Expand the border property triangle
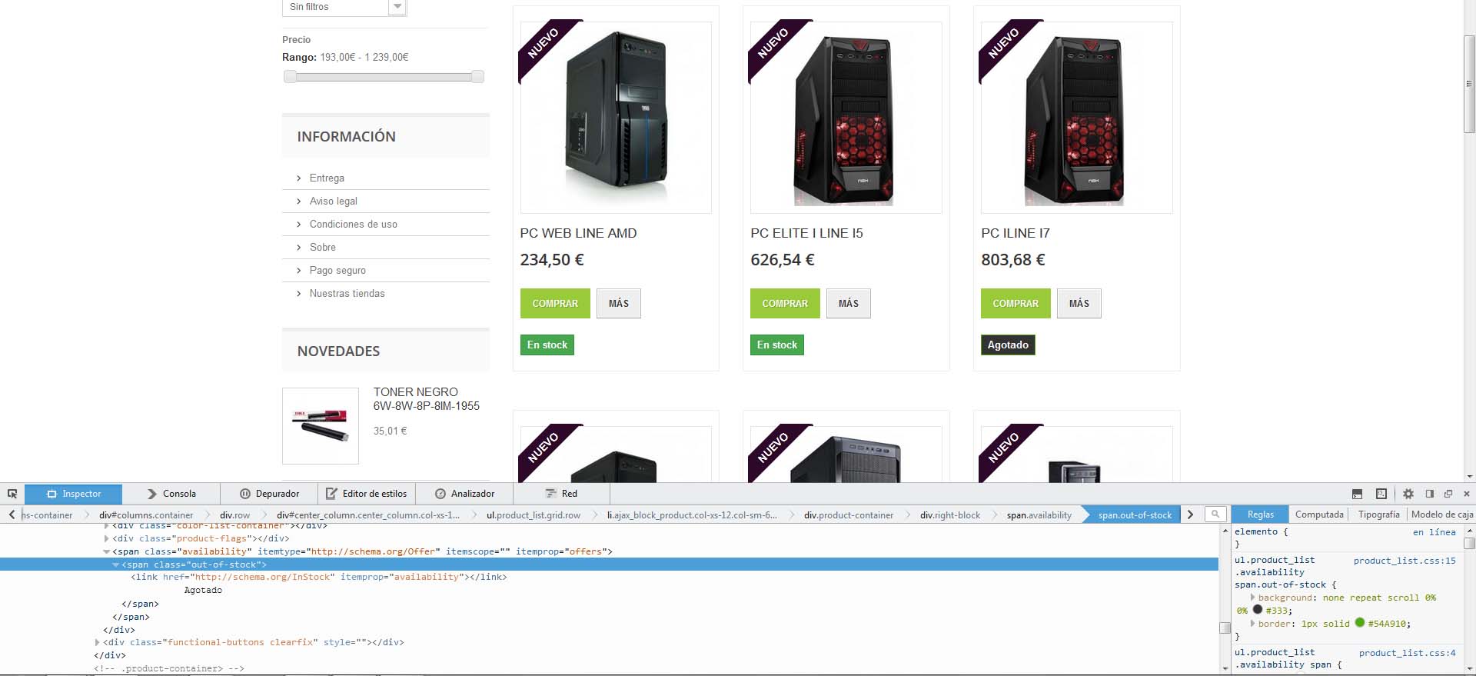The height and width of the screenshot is (676, 1476). point(1252,624)
